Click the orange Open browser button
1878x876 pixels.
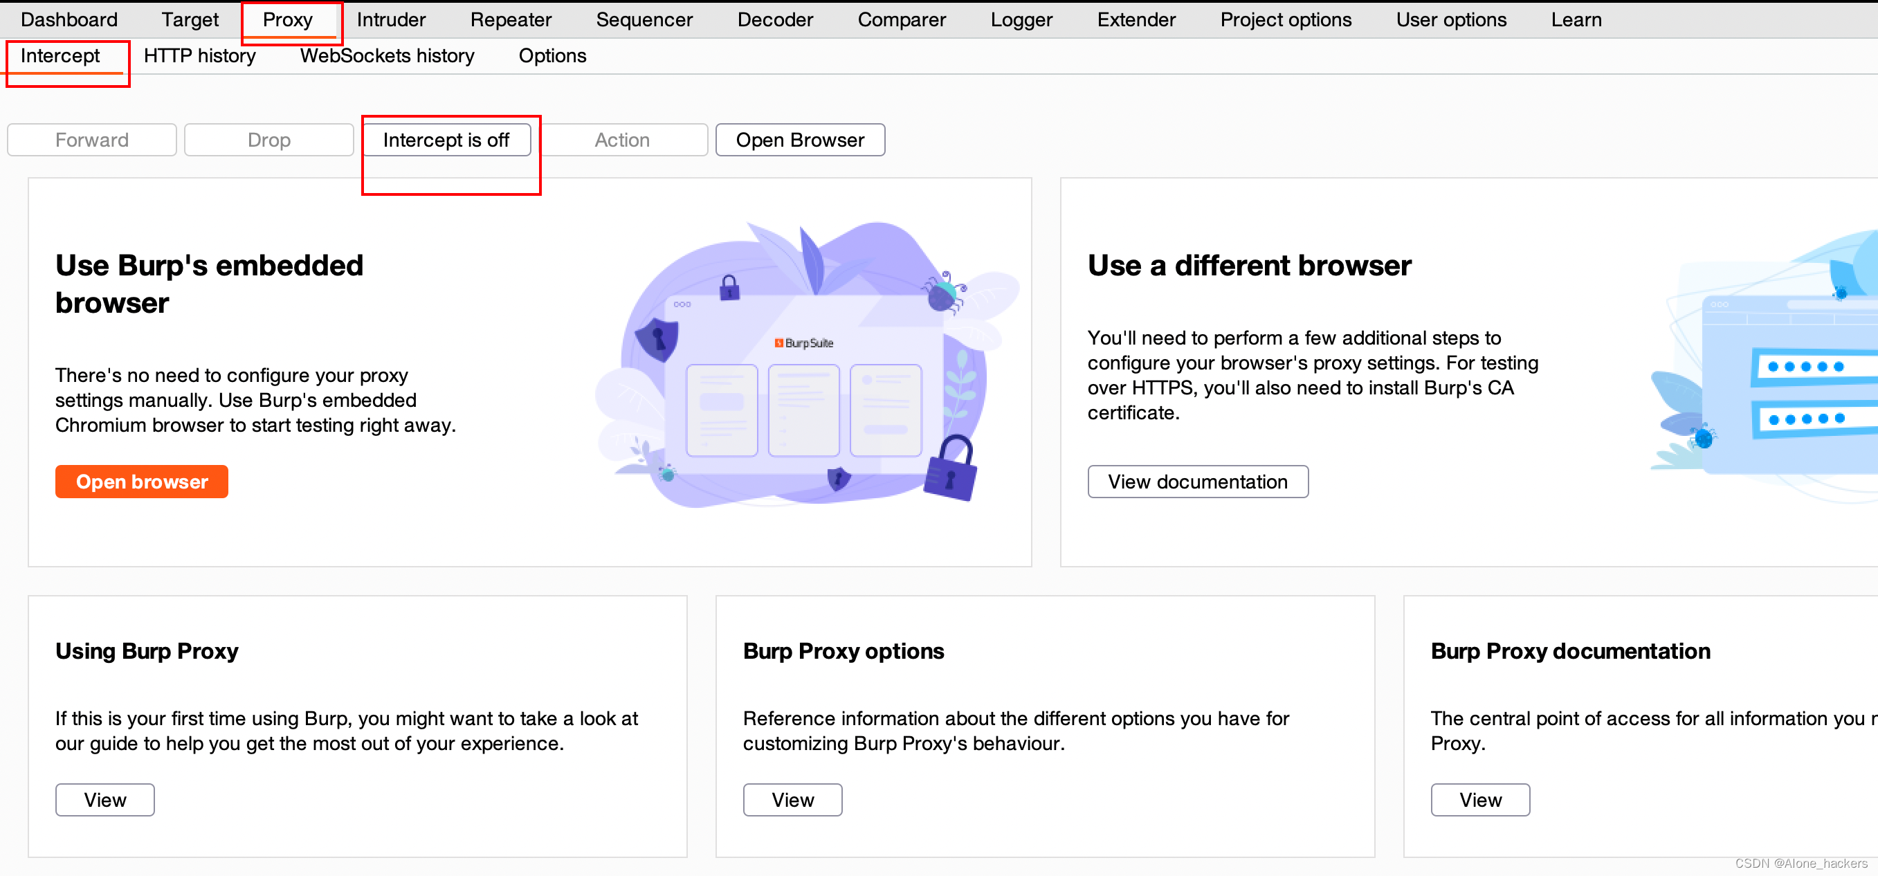tap(141, 482)
